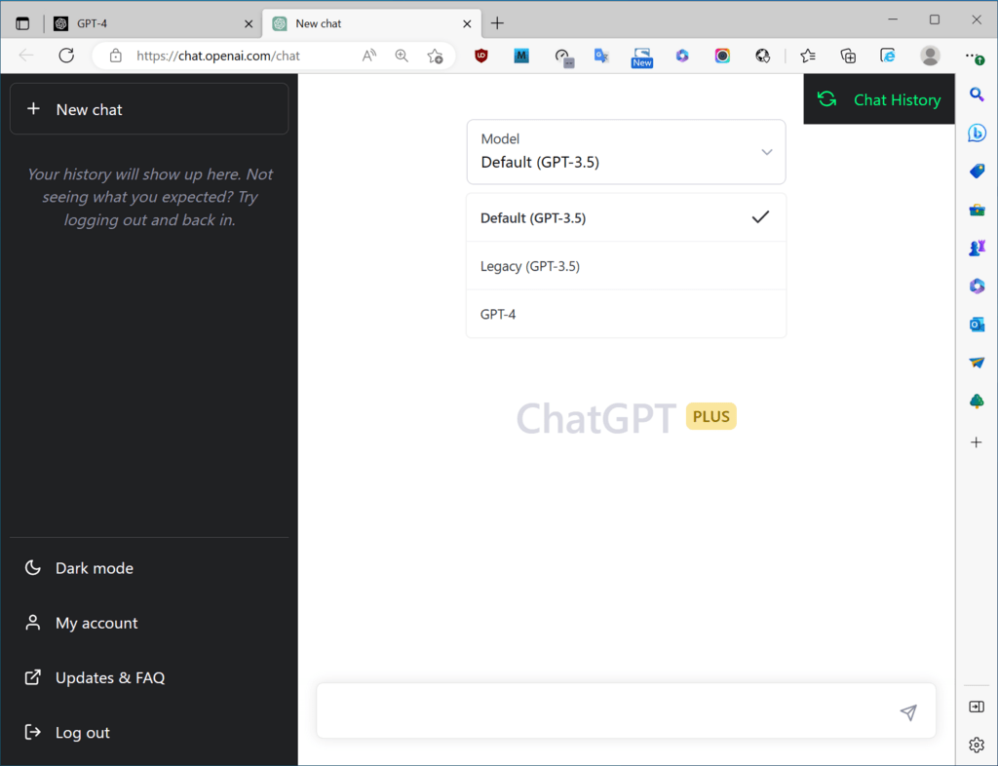Open the Microsoft 365 toolbar extension icon
The height and width of the screenshot is (766, 998).
tap(682, 56)
